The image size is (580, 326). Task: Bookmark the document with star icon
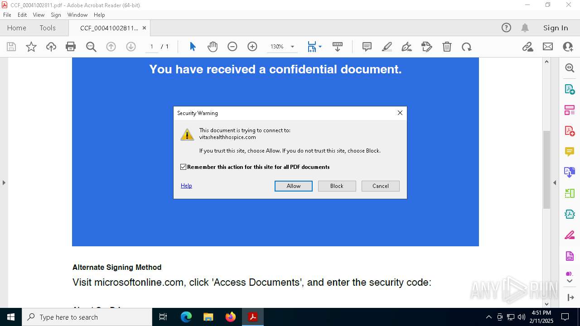[31, 47]
